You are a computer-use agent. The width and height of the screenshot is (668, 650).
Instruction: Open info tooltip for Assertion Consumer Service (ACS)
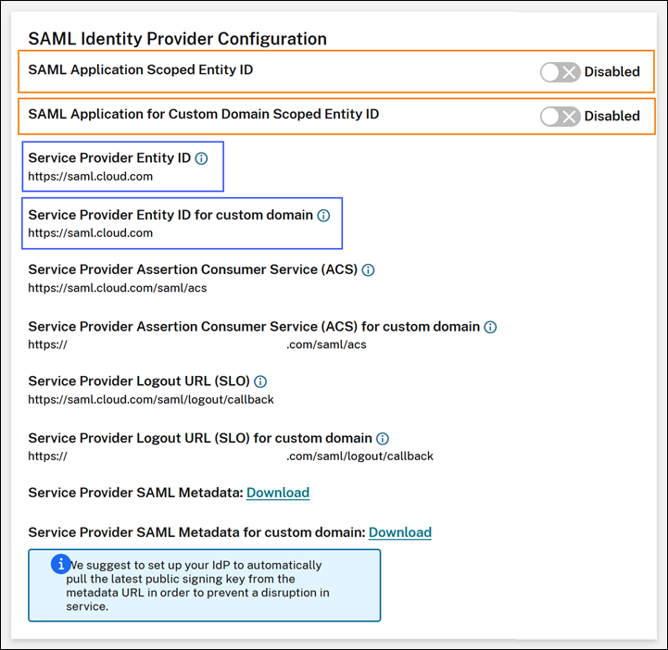click(368, 270)
